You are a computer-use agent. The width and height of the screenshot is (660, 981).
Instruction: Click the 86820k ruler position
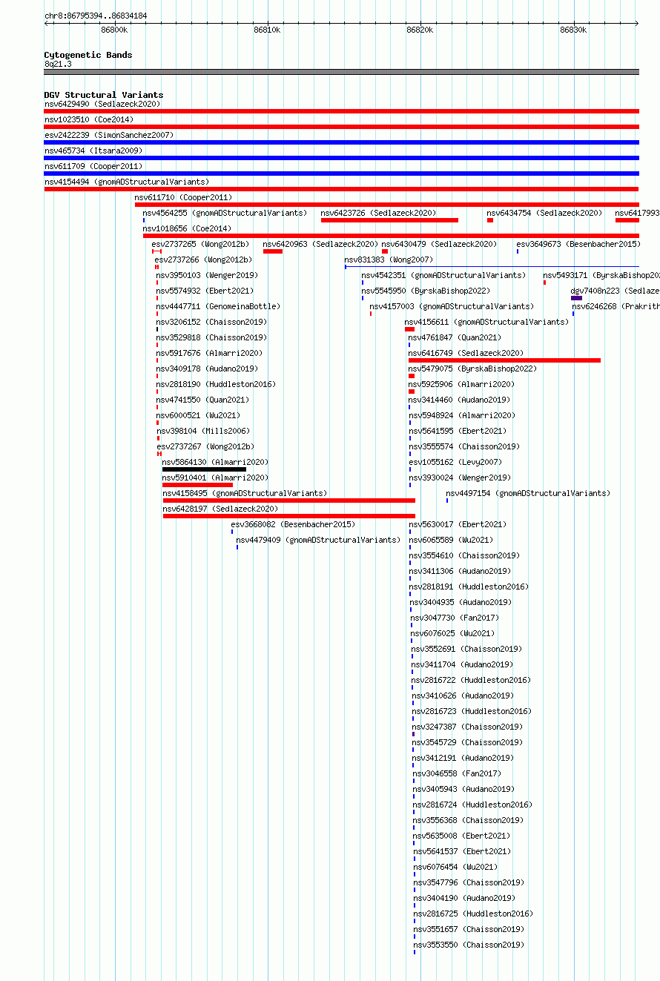click(x=420, y=30)
